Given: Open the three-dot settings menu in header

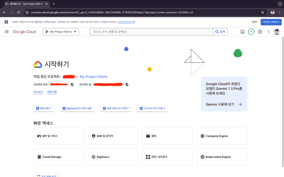Looking at the screenshot, I should (269, 32).
